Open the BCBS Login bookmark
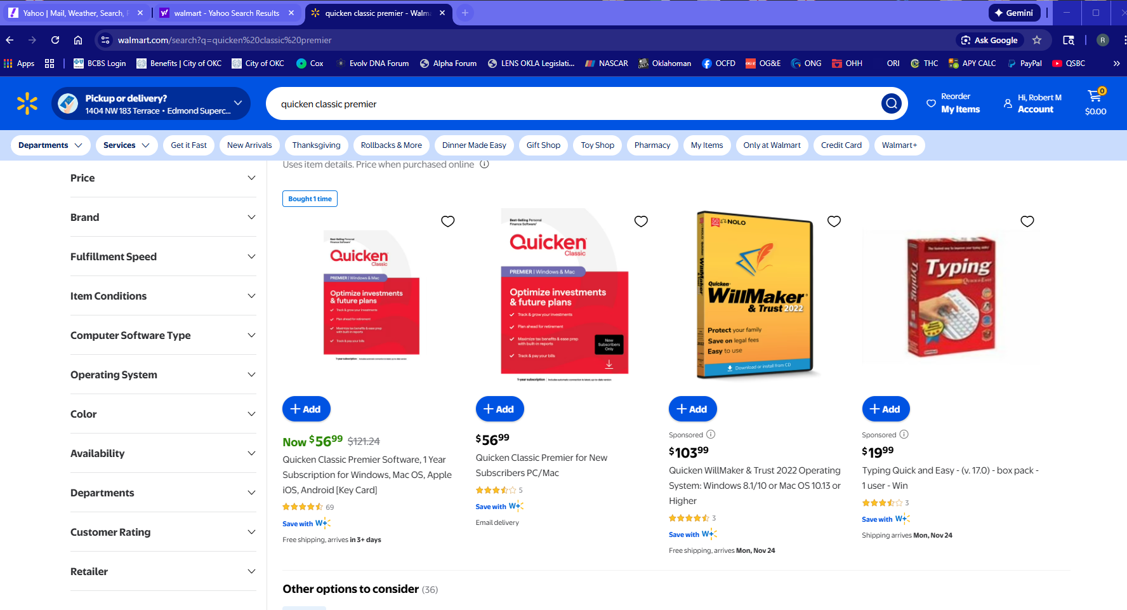Viewport: 1127px width, 610px height. point(100,63)
